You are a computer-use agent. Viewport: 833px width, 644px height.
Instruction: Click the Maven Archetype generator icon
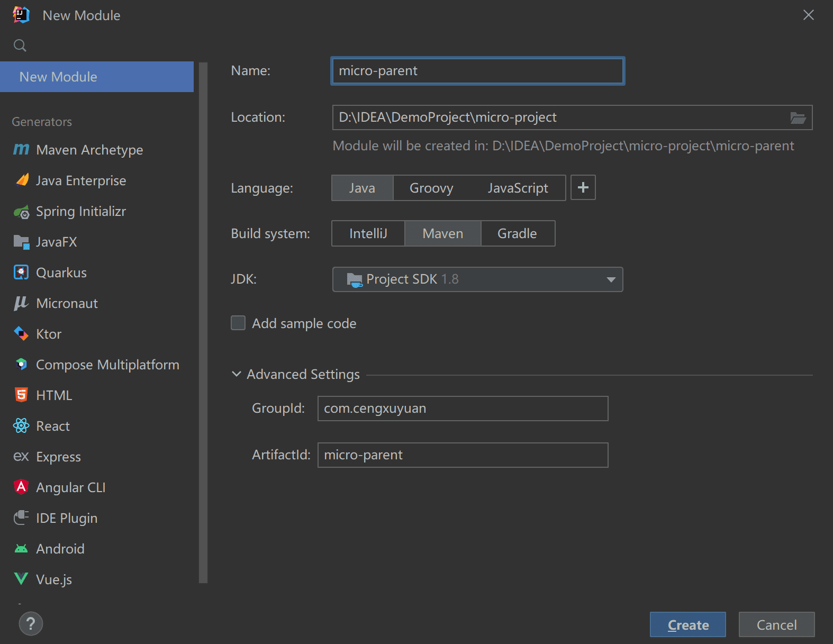[x=21, y=150]
